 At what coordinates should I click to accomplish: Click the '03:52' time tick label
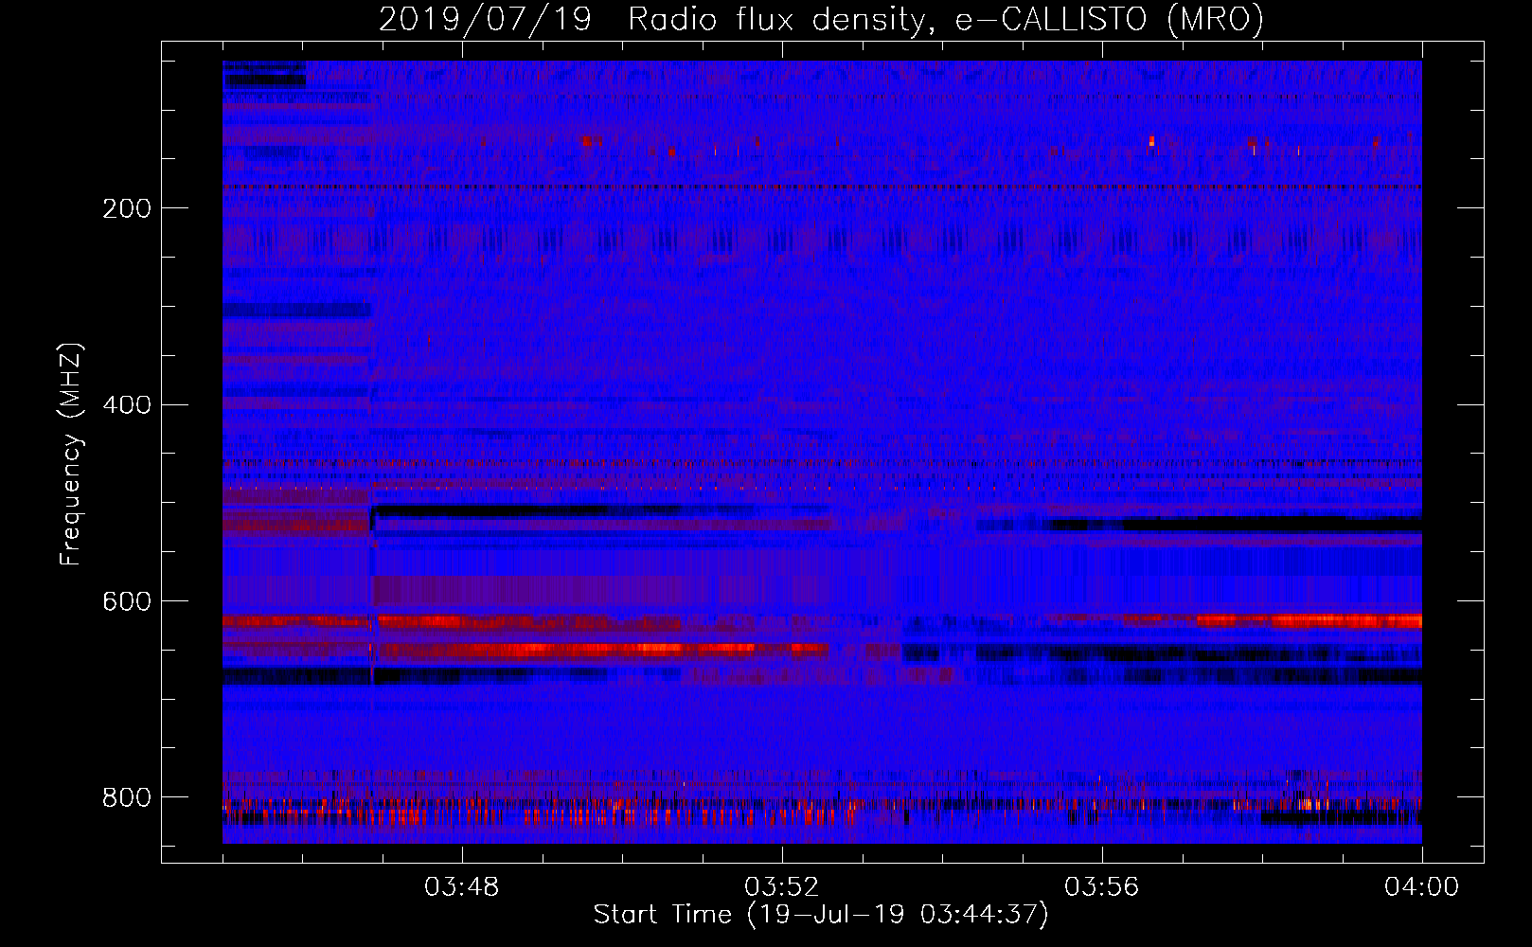click(x=781, y=887)
